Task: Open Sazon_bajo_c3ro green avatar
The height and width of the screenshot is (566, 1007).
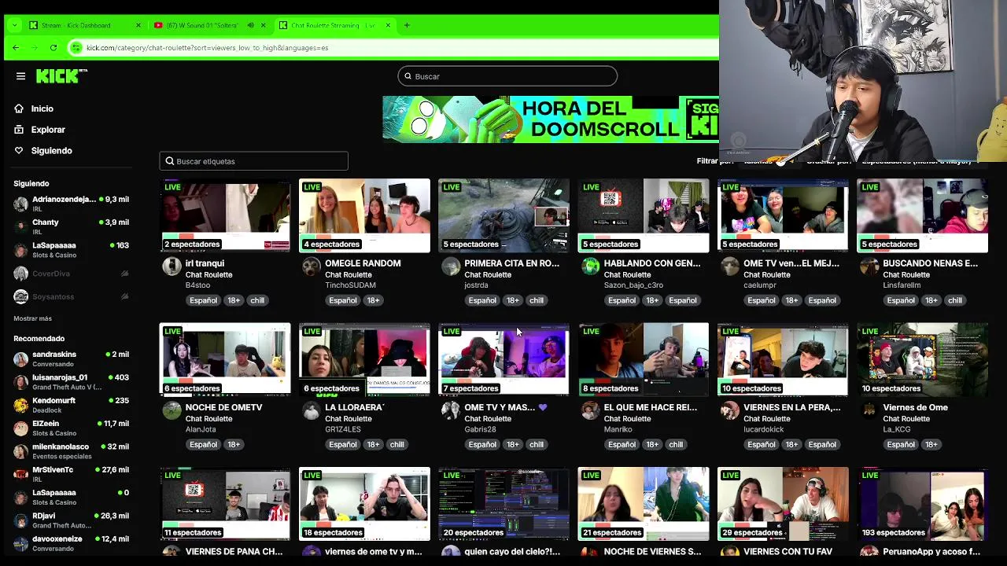Action: click(590, 266)
